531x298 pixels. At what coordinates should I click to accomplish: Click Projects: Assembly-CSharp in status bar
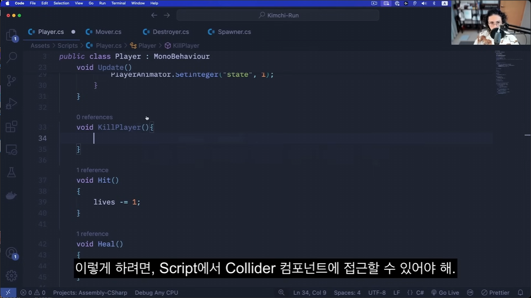click(90, 292)
